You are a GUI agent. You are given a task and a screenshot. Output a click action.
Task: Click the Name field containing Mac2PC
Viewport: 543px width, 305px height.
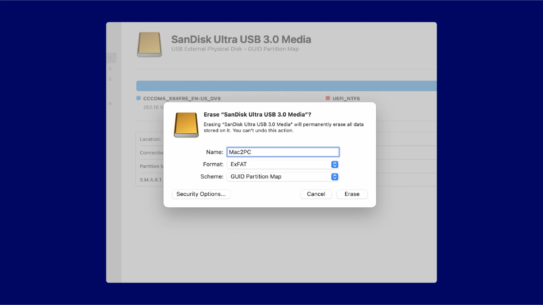(x=283, y=152)
